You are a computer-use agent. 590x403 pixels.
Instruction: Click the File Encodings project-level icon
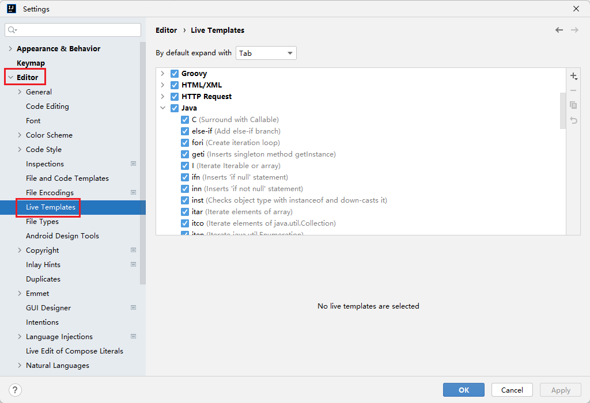pyautogui.click(x=134, y=193)
